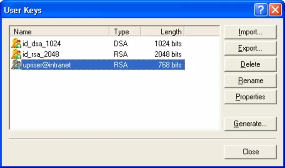Select the id_dsa_1024 key entry
This screenshot has width=285, height=168.
tap(42, 44)
